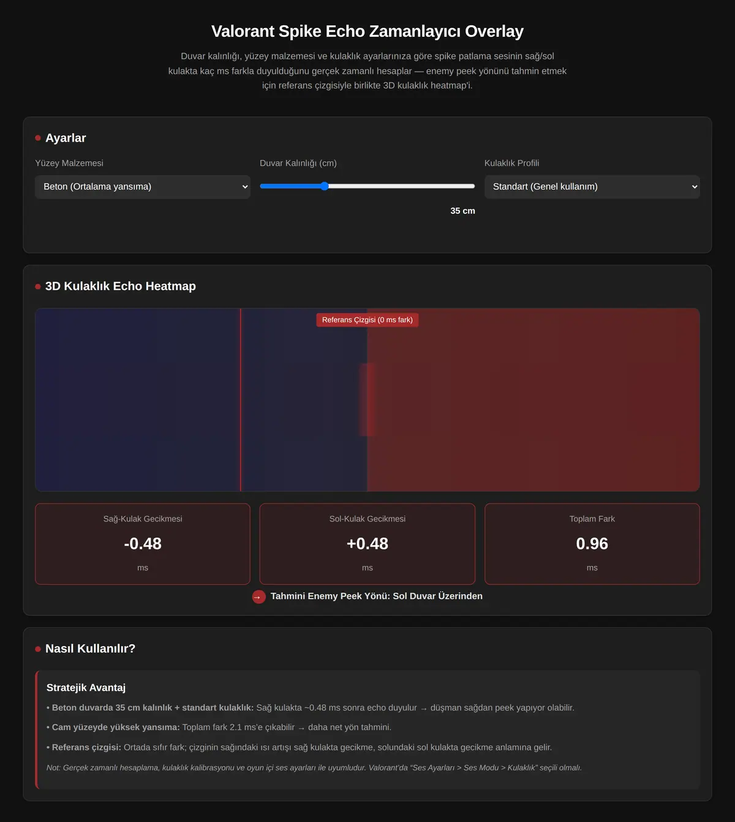Click the Sağ-Kulak Gecikmesi card
Viewport: 735px width, 822px height.
(x=143, y=544)
